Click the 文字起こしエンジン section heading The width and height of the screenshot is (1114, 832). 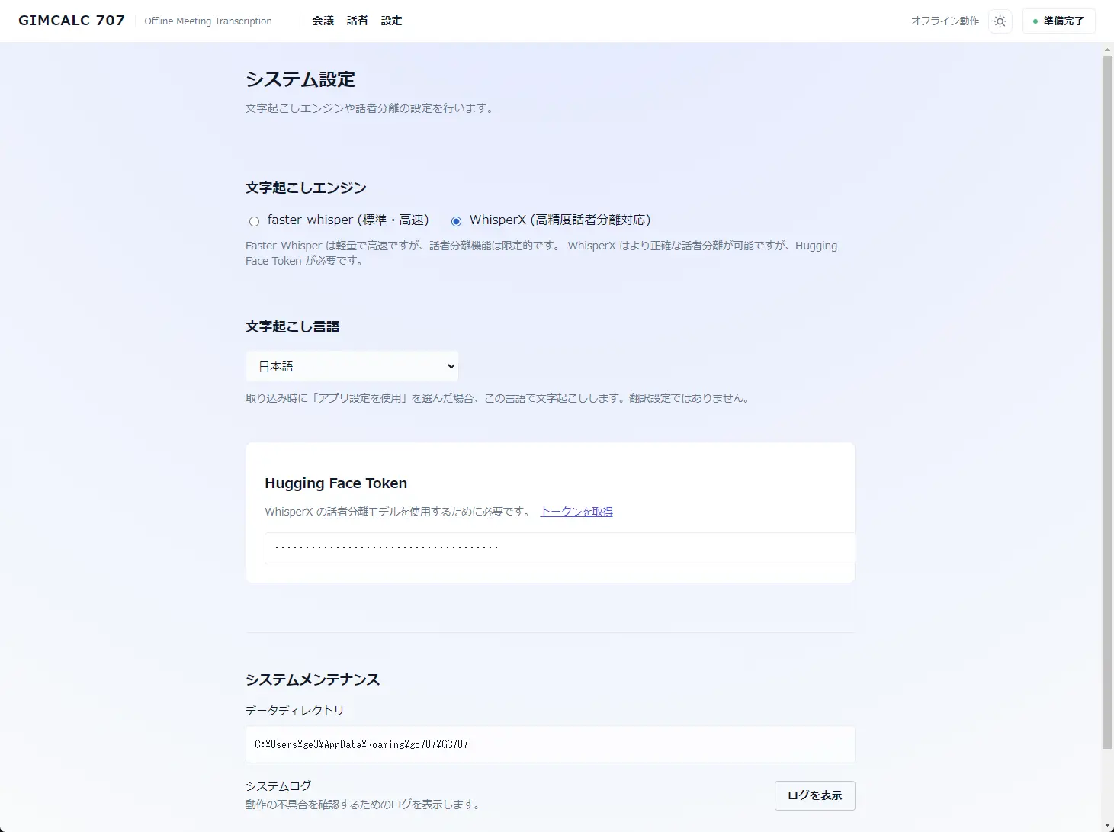click(x=306, y=188)
